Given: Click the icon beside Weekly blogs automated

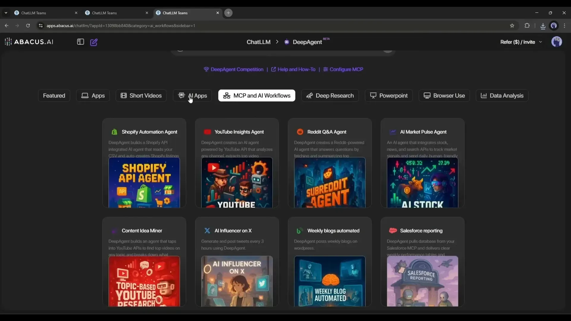Looking at the screenshot, I should click(299, 231).
